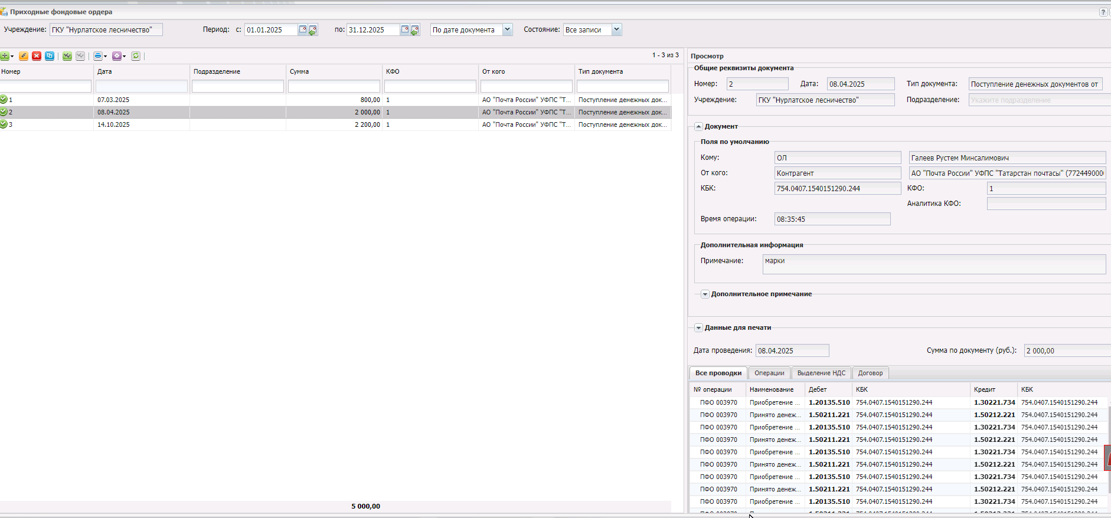1111x518 pixels.
Task: Open the По дате документа dropdown
Action: [x=507, y=29]
